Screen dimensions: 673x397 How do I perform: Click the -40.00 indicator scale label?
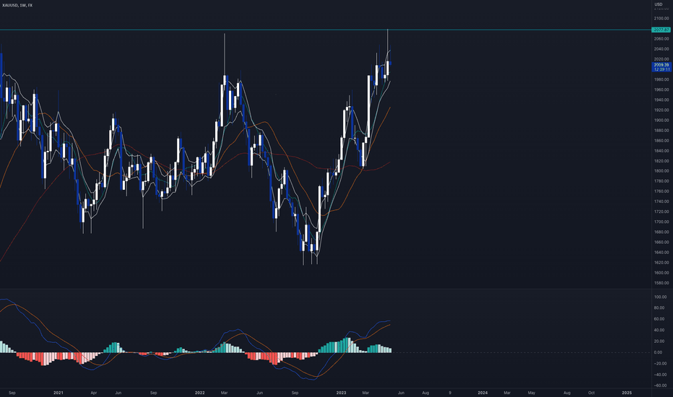[x=660, y=375]
